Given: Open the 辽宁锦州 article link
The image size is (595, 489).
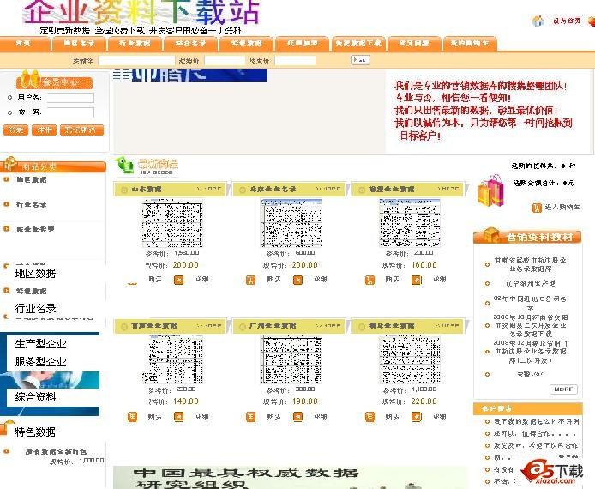Looking at the screenshot, I should (x=530, y=283).
